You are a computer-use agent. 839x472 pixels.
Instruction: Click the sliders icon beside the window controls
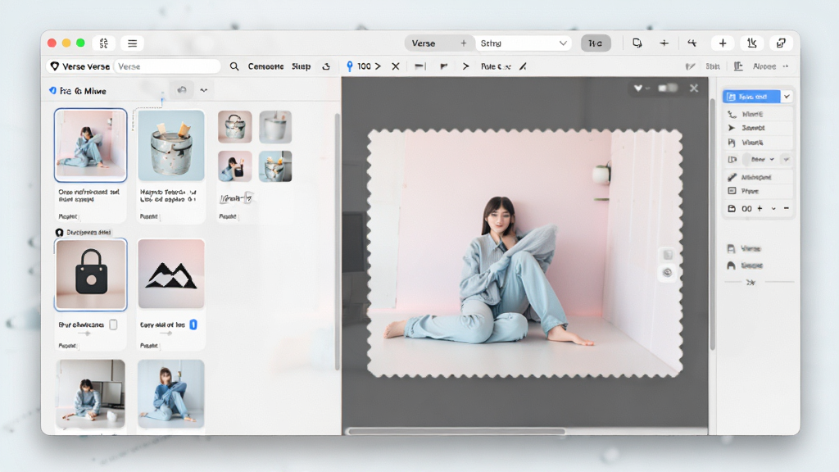(104, 43)
